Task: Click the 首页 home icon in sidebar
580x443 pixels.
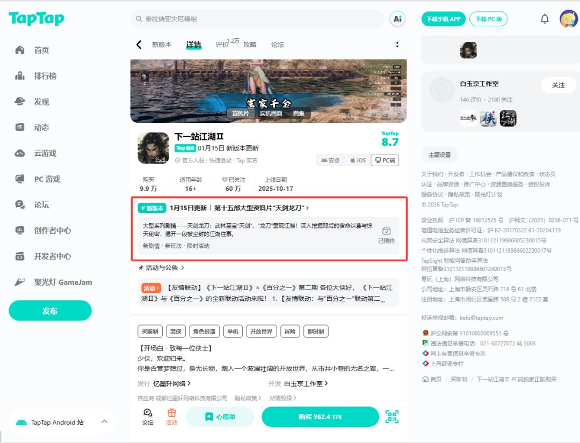Action: point(20,50)
